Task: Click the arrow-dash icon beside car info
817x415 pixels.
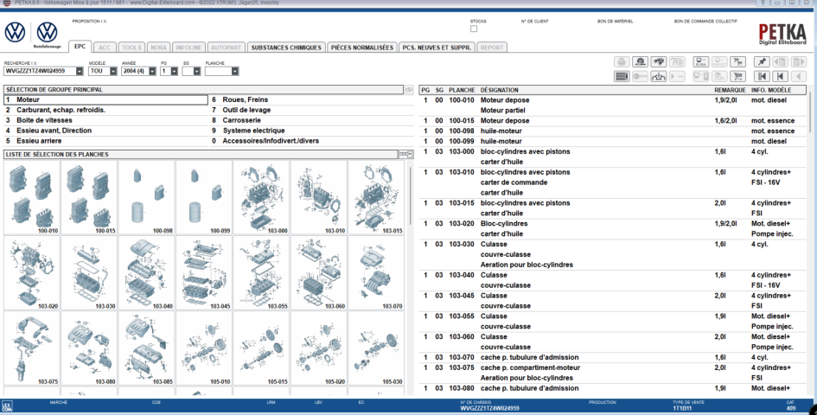Action: (x=677, y=77)
